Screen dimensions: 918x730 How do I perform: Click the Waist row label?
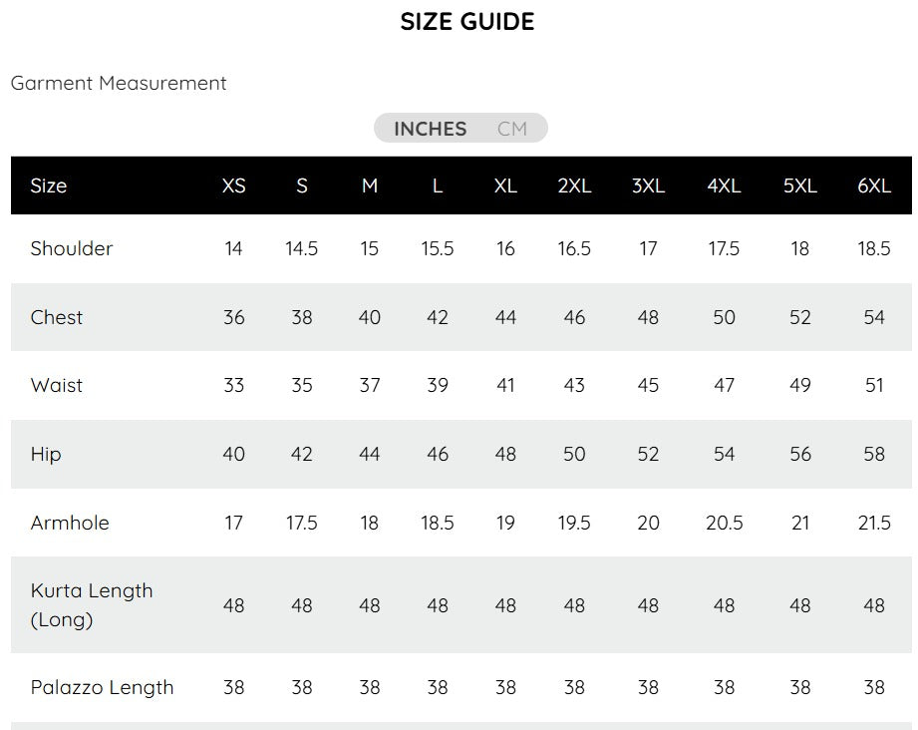tap(56, 385)
